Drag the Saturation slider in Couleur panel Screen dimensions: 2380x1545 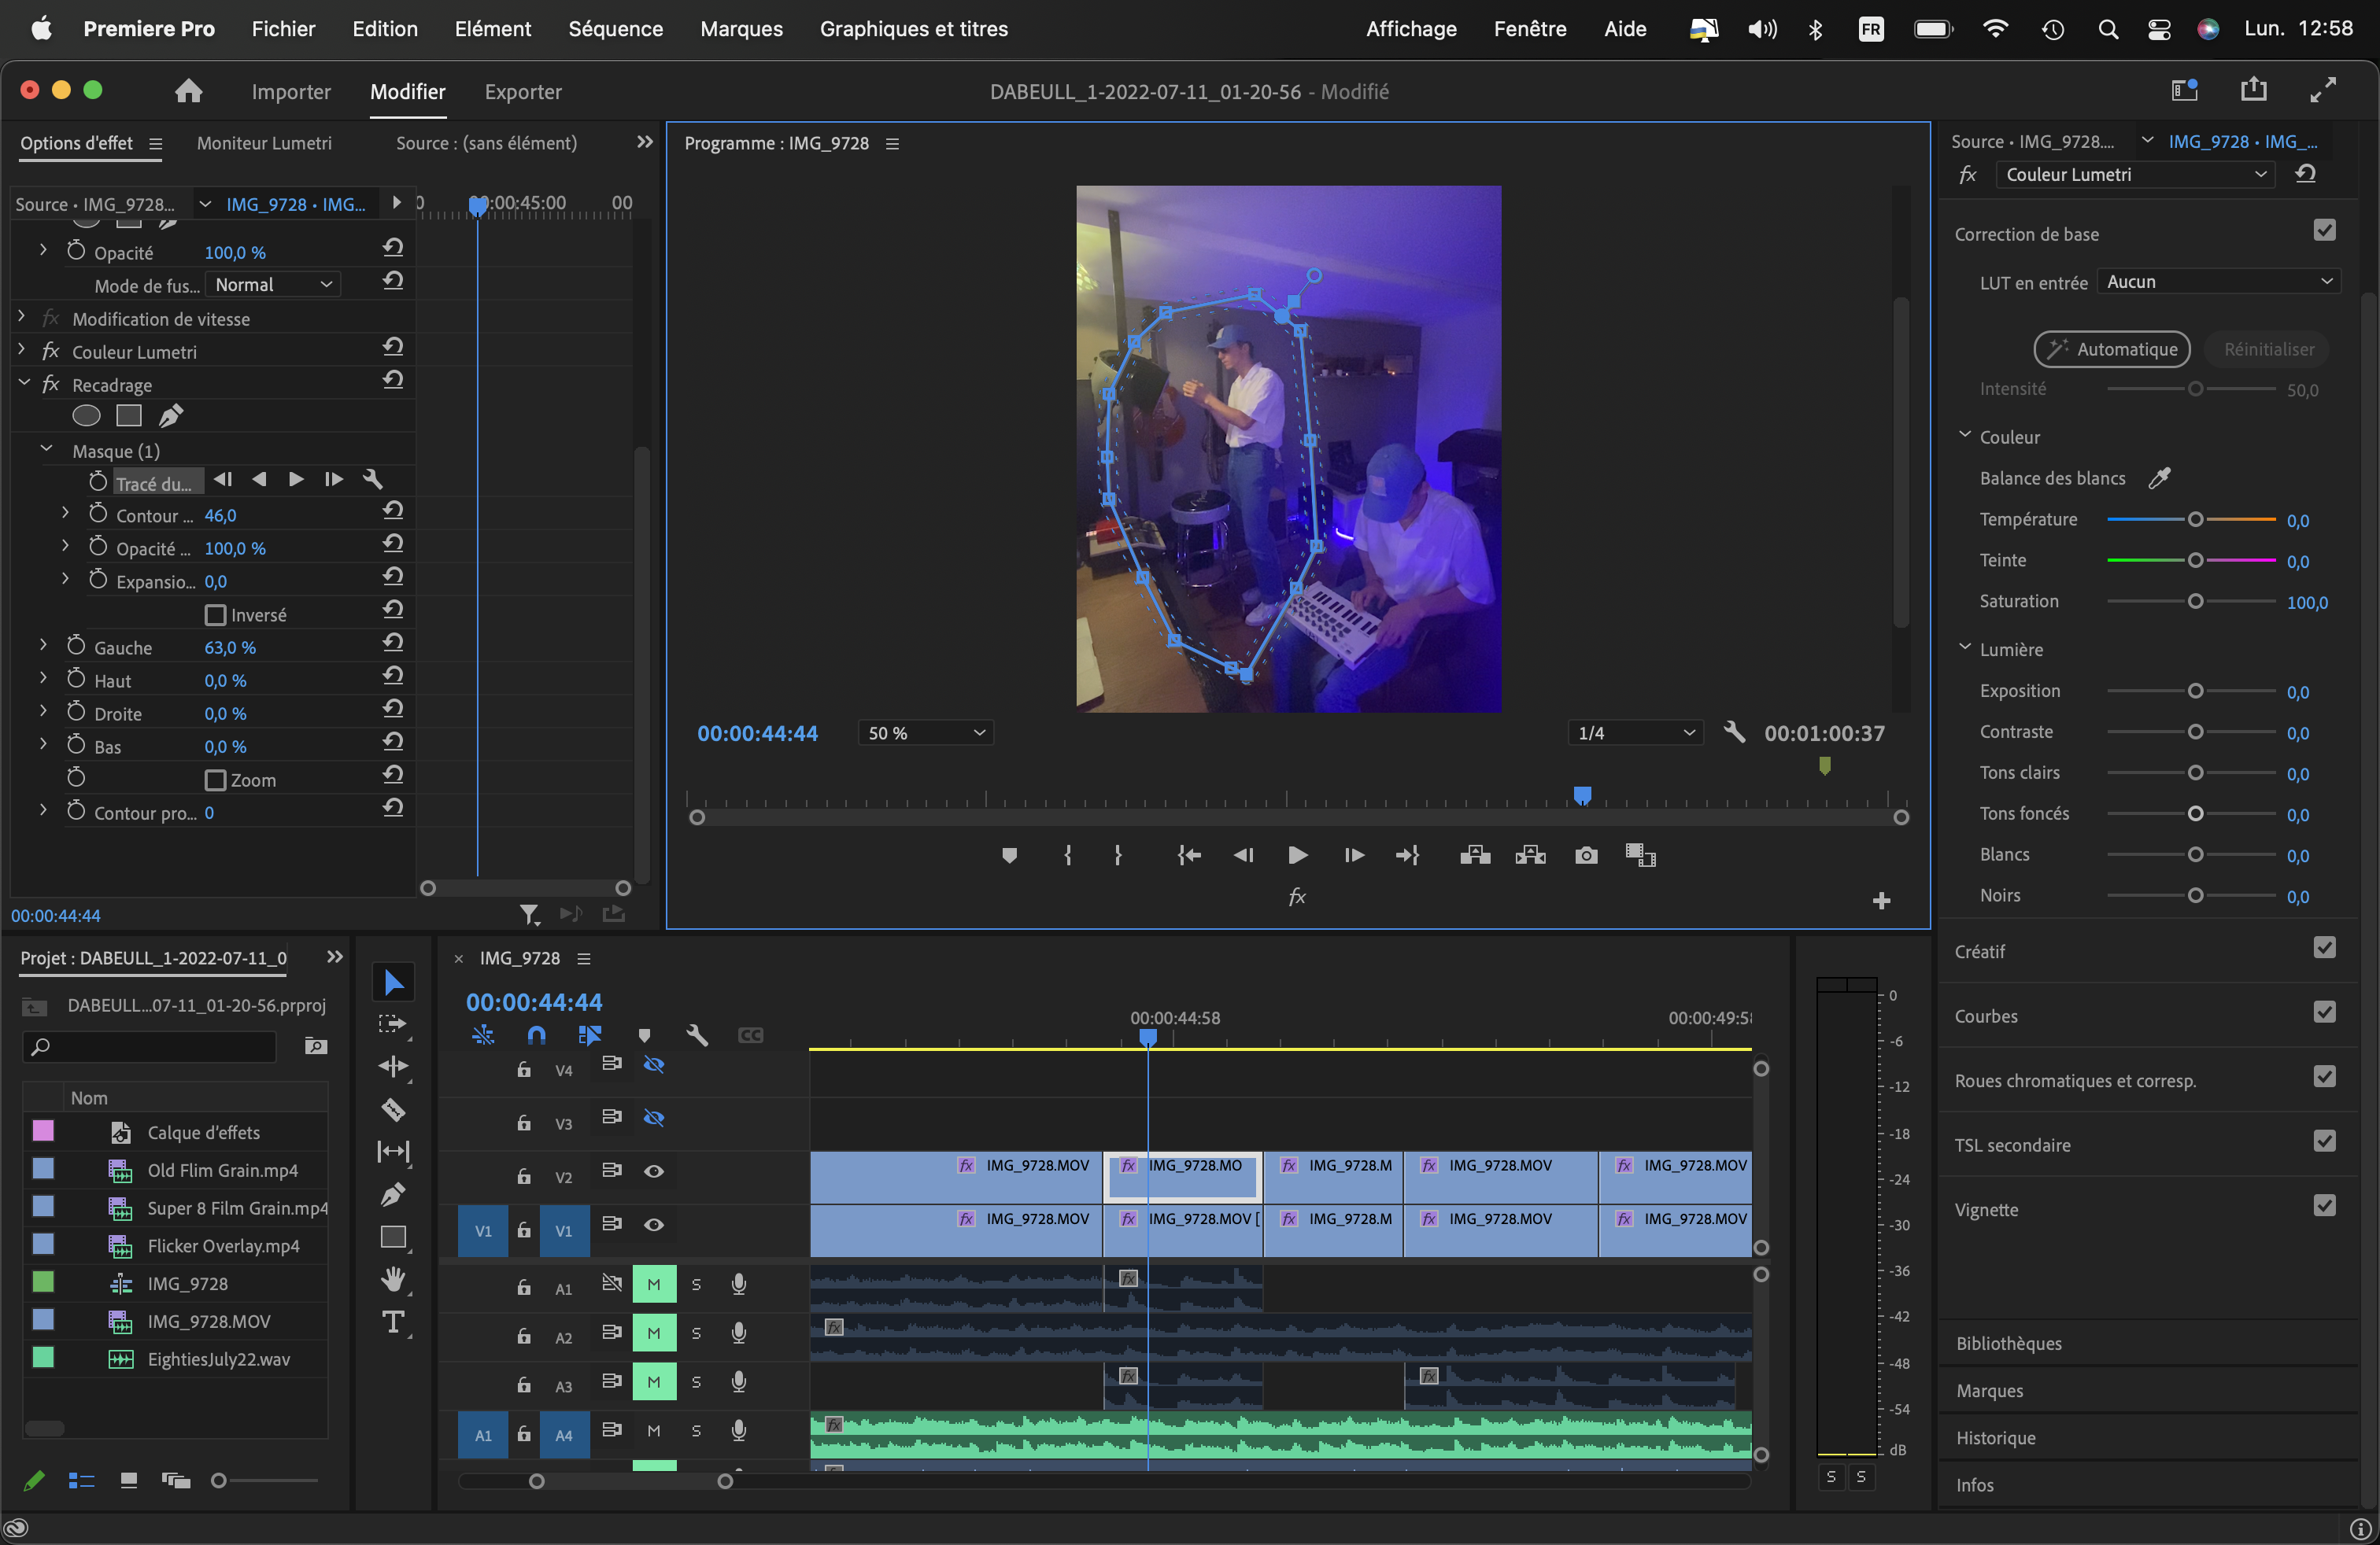(2193, 600)
